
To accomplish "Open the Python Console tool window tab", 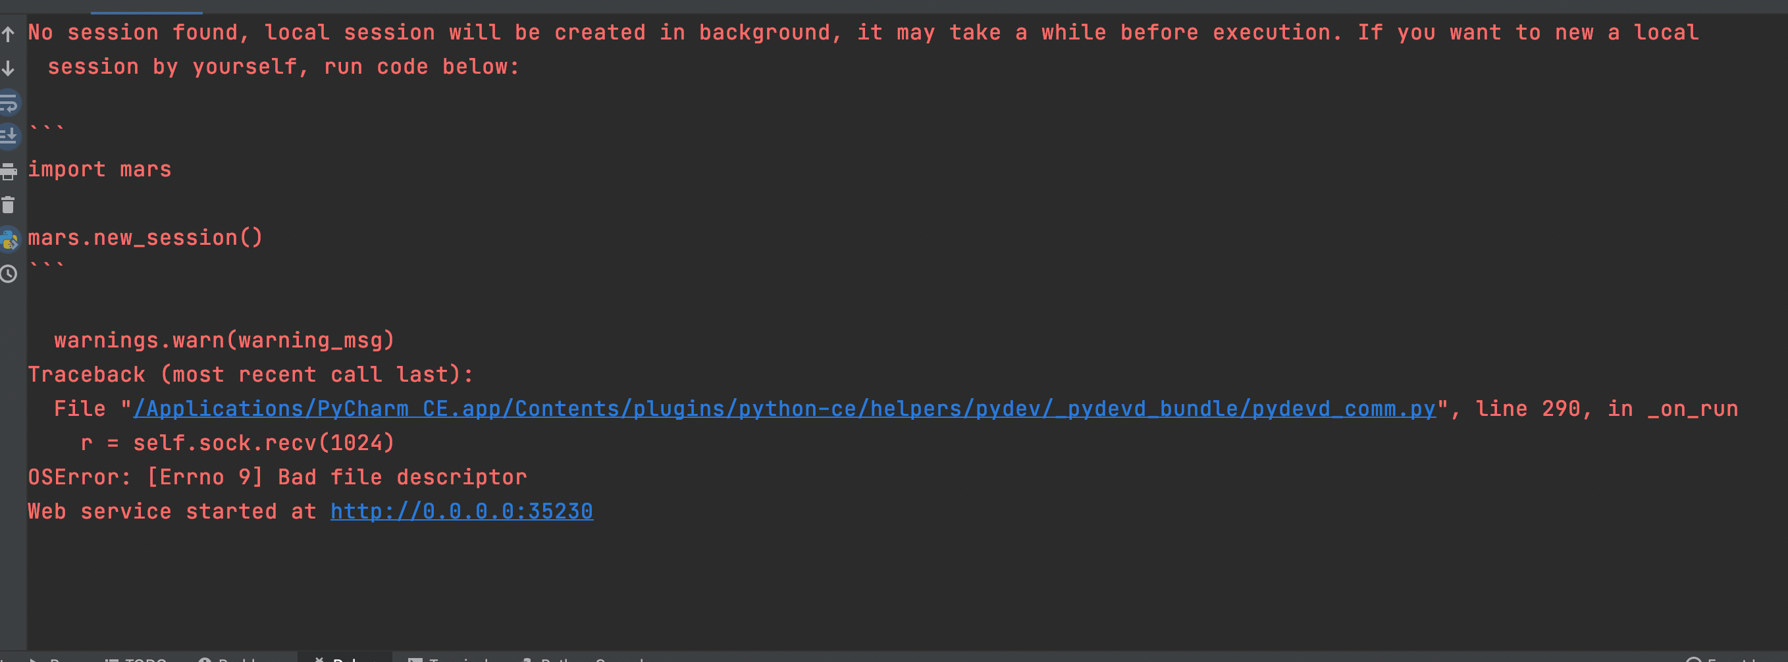I will [585, 659].
